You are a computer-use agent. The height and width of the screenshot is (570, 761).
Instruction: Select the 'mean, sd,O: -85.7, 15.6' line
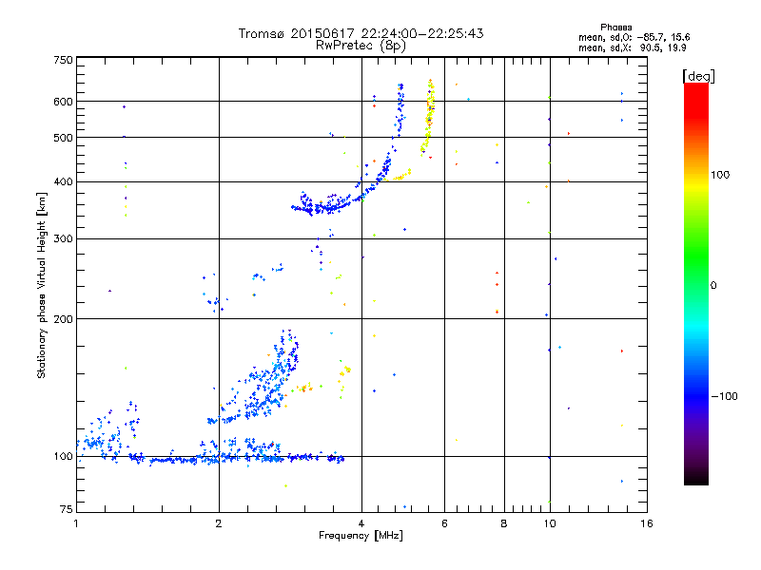click(x=634, y=37)
